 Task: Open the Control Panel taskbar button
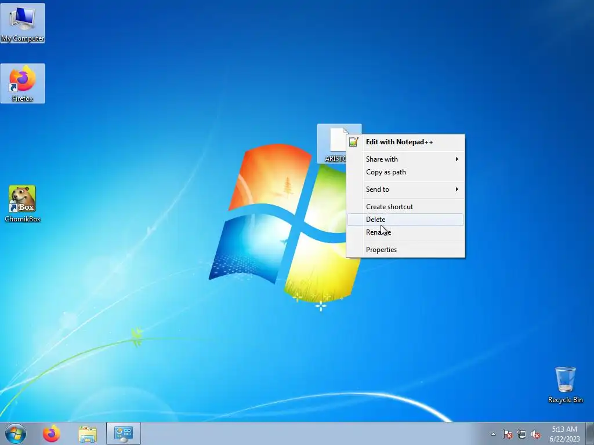pos(124,433)
